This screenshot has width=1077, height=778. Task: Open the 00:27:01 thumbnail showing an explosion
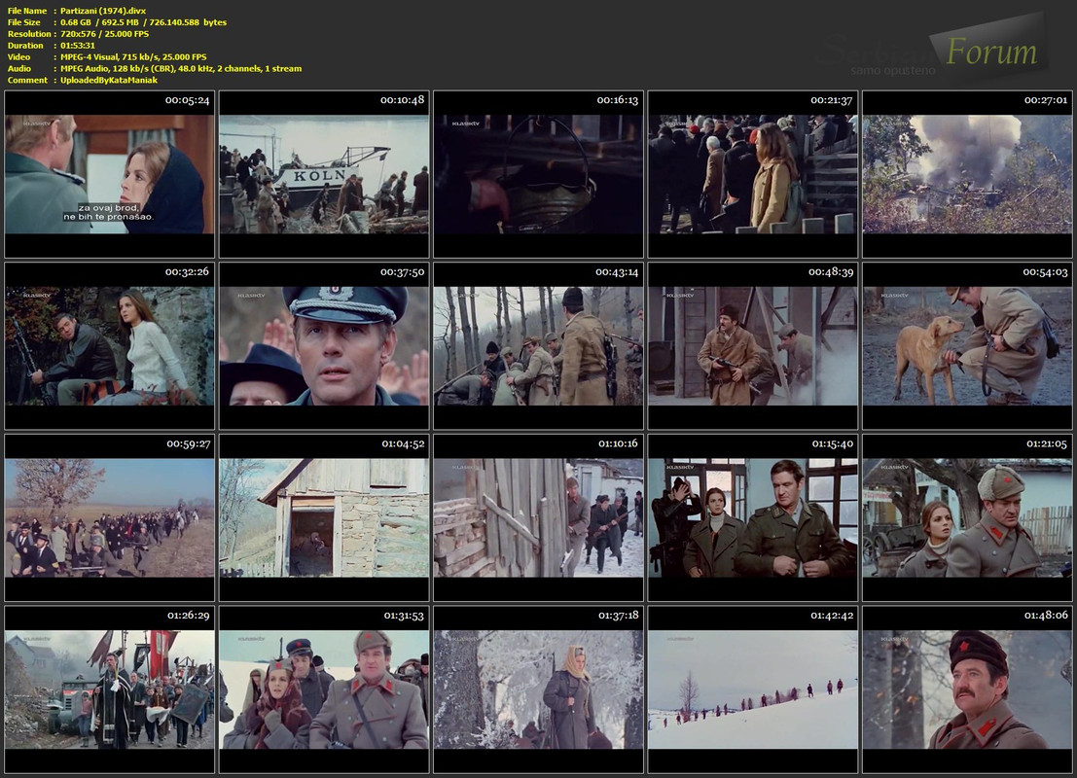coord(967,174)
